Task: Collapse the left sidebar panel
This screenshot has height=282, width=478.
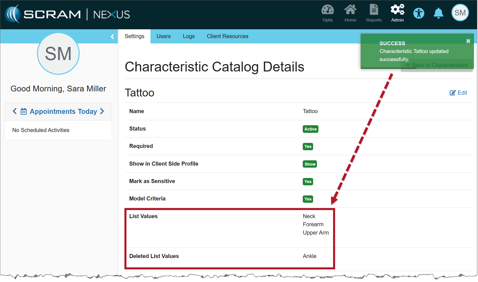Action: pos(112,37)
